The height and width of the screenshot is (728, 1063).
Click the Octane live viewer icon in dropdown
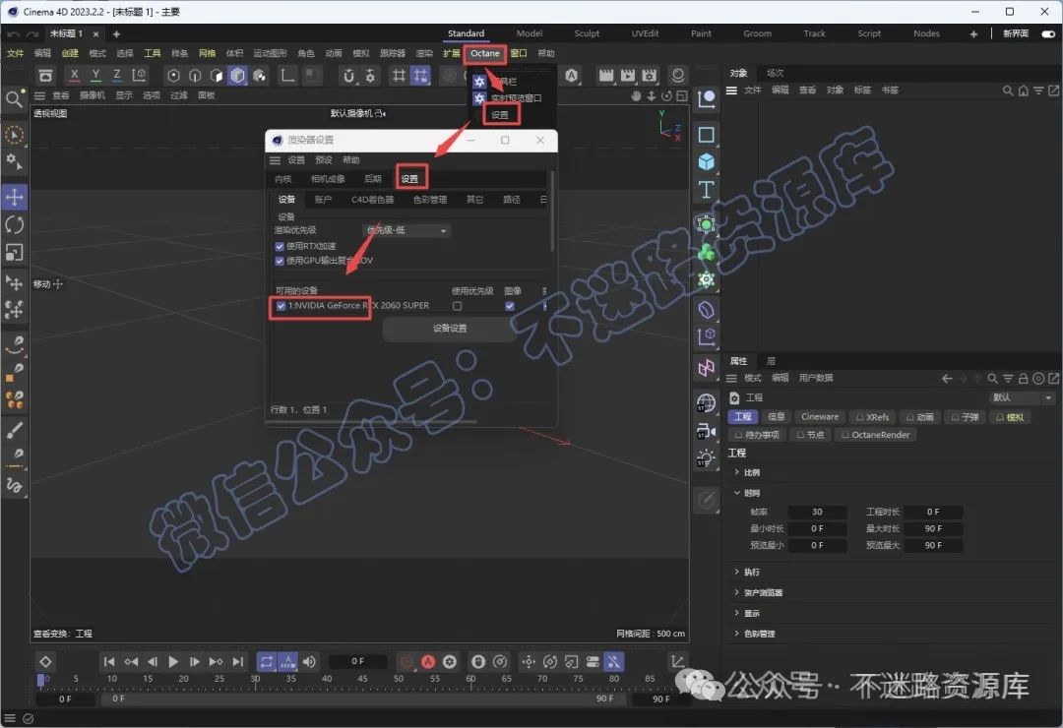point(480,98)
